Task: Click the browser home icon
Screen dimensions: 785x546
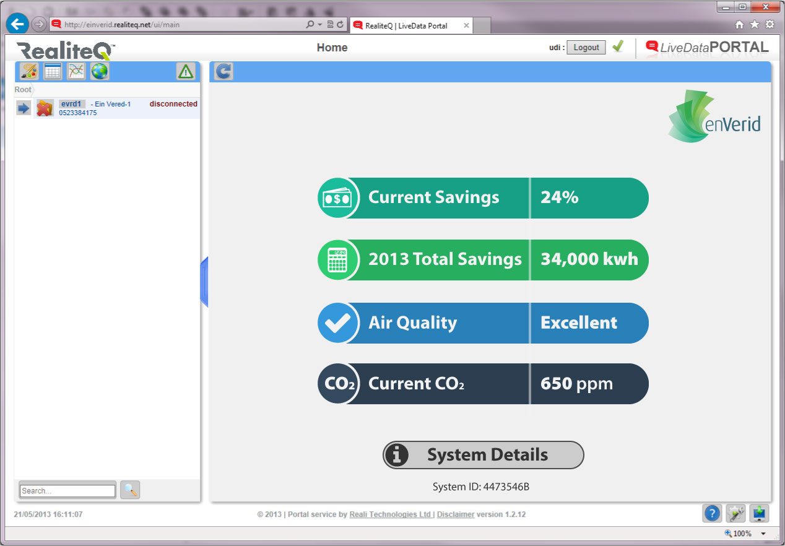Action: 739,25
